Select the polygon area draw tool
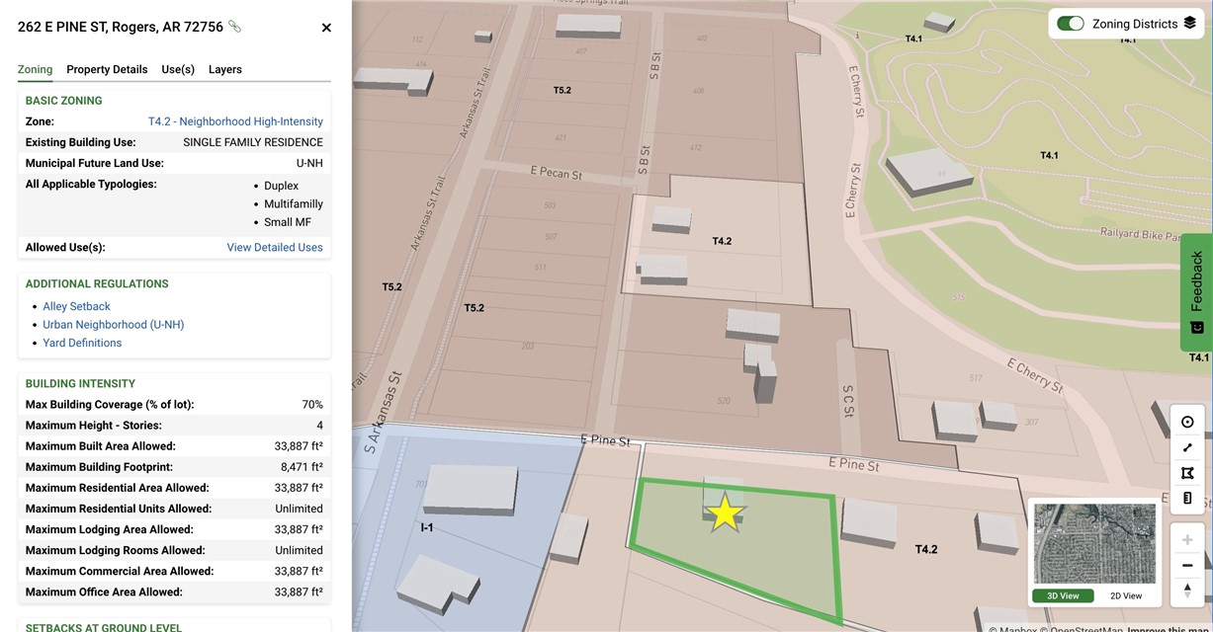1213x632 pixels. tap(1187, 473)
